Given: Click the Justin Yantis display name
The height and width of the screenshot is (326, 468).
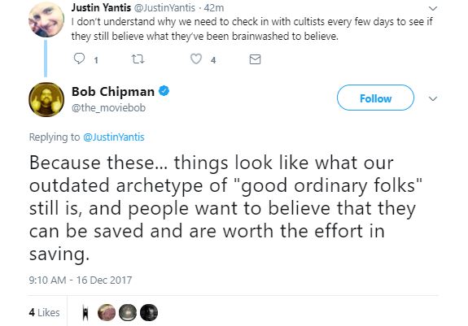Looking at the screenshot, I should [101, 8].
